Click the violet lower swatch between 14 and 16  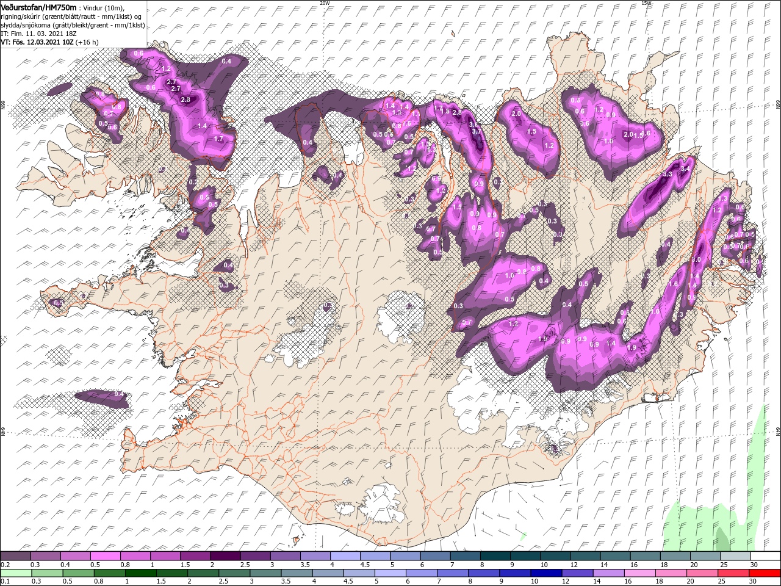tap(608, 573)
